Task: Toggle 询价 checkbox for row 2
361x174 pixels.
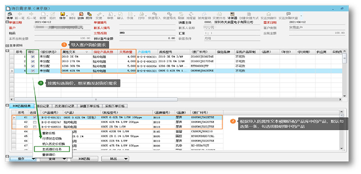Action: pos(32,61)
